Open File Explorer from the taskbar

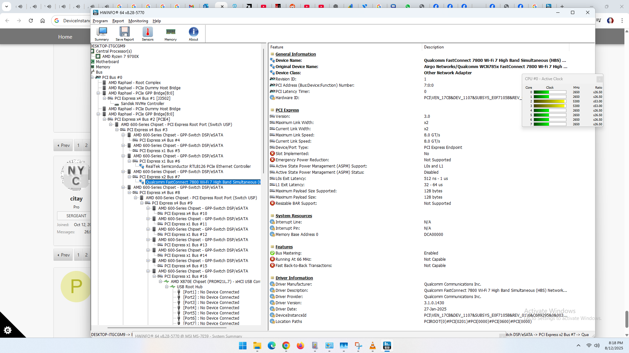(x=257, y=346)
